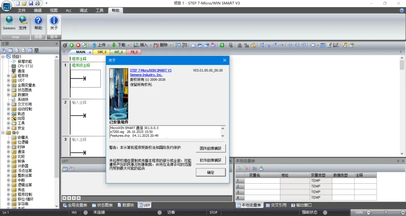Viewport: 406px width, 216px height.
Task: Open the 删除 dropdown arrow
Action: 171,45
